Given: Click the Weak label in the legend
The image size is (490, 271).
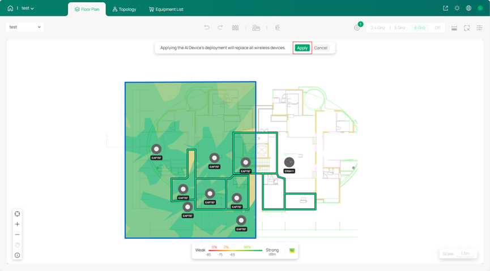Looking at the screenshot, I should 201,250.
